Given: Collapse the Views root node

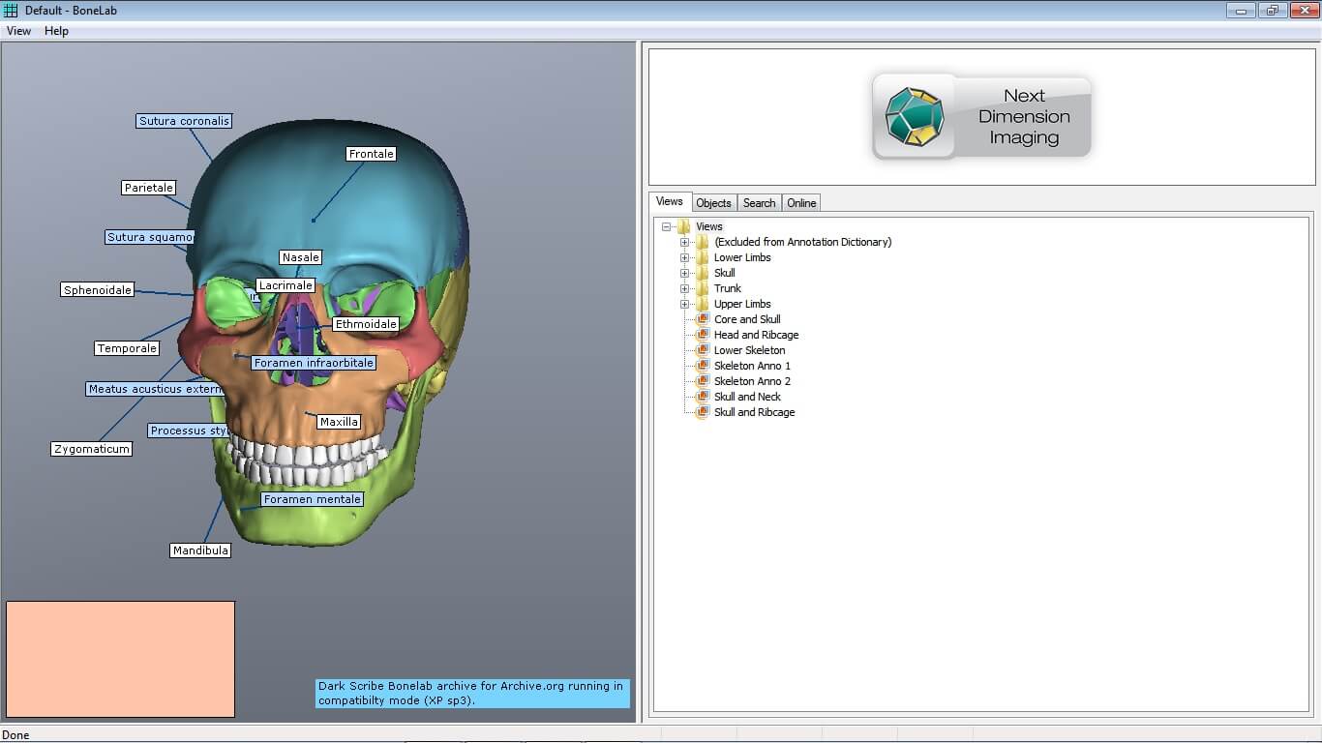Looking at the screenshot, I should (x=666, y=225).
